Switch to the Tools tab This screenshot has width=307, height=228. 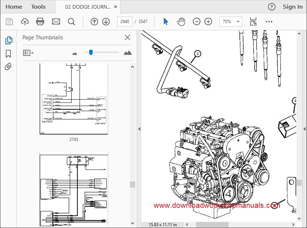click(38, 6)
